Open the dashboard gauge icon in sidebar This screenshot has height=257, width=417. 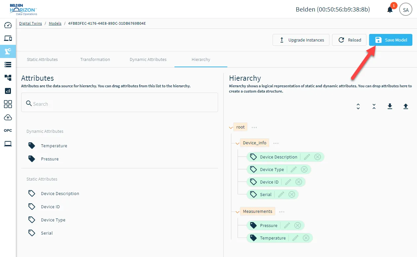click(x=8, y=25)
